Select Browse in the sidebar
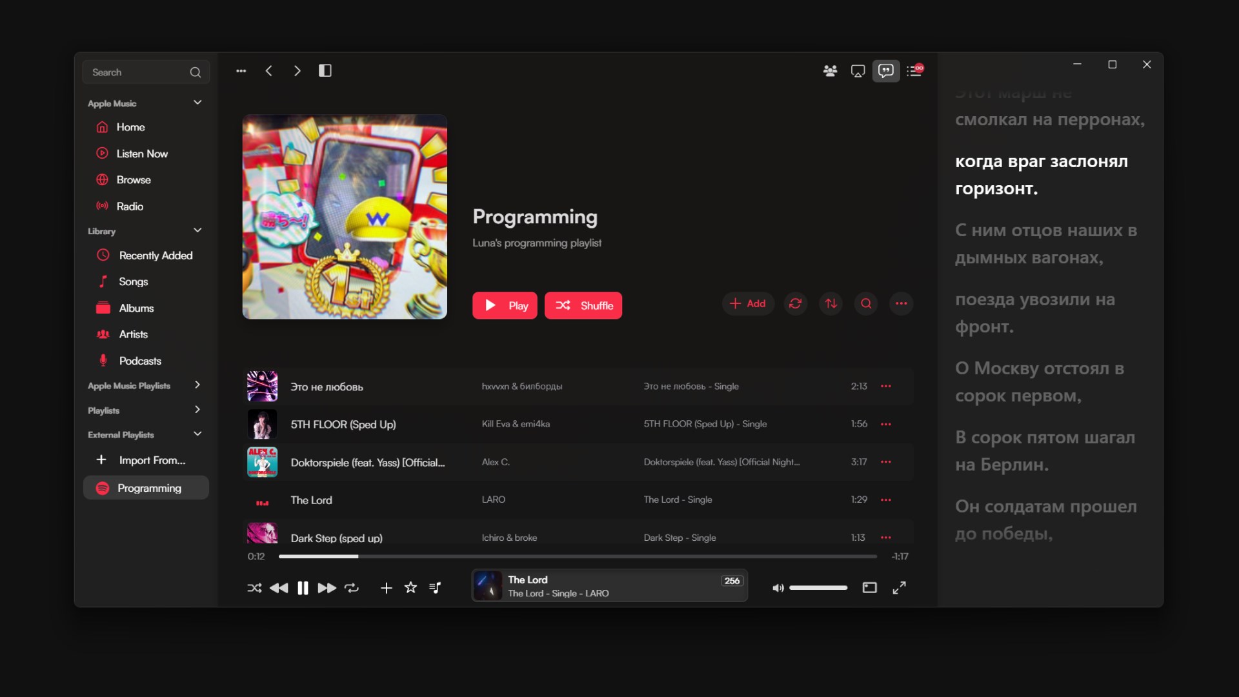This screenshot has height=697, width=1239. [134, 179]
